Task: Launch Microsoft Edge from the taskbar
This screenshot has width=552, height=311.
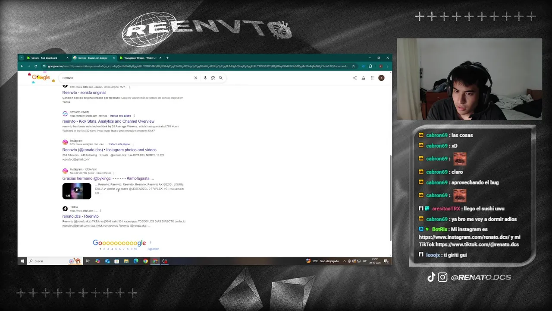Action: pos(136,261)
